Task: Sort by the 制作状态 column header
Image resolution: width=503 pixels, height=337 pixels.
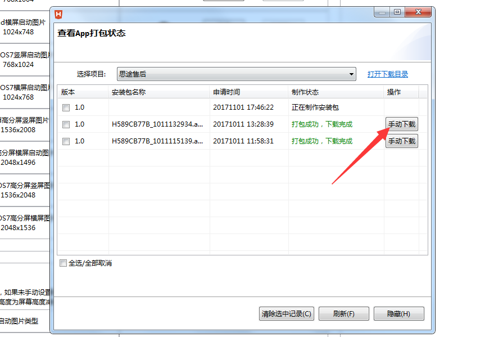Action: pyautogui.click(x=336, y=92)
